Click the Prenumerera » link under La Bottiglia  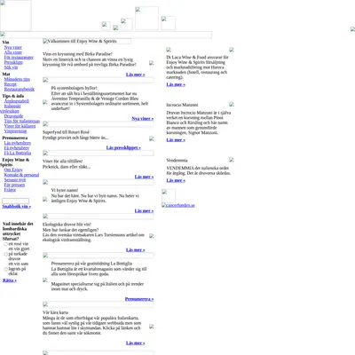pos(139,299)
